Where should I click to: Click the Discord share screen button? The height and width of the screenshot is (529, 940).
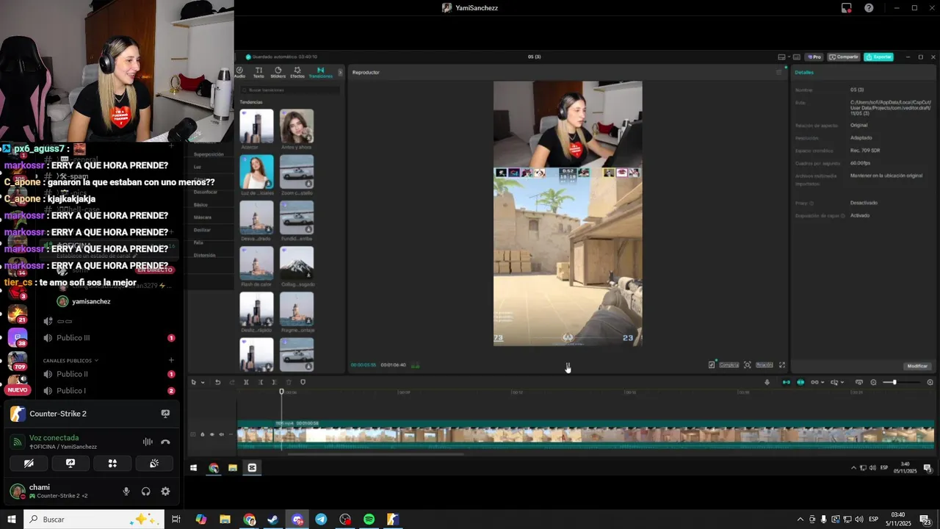pyautogui.click(x=70, y=464)
